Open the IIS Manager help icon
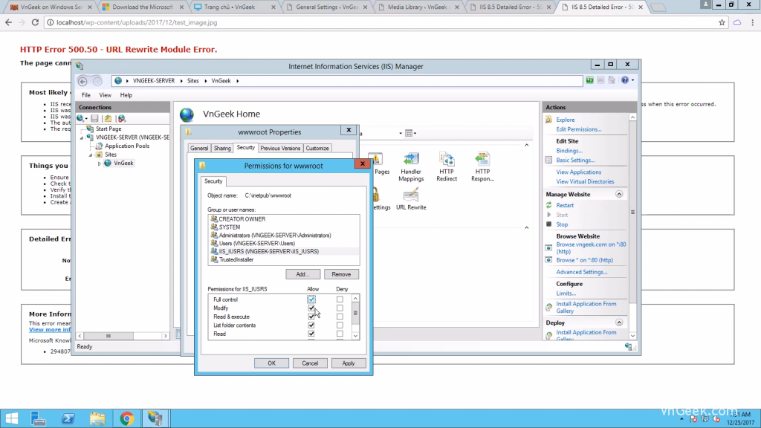This screenshot has width=761, height=428. 624,80
